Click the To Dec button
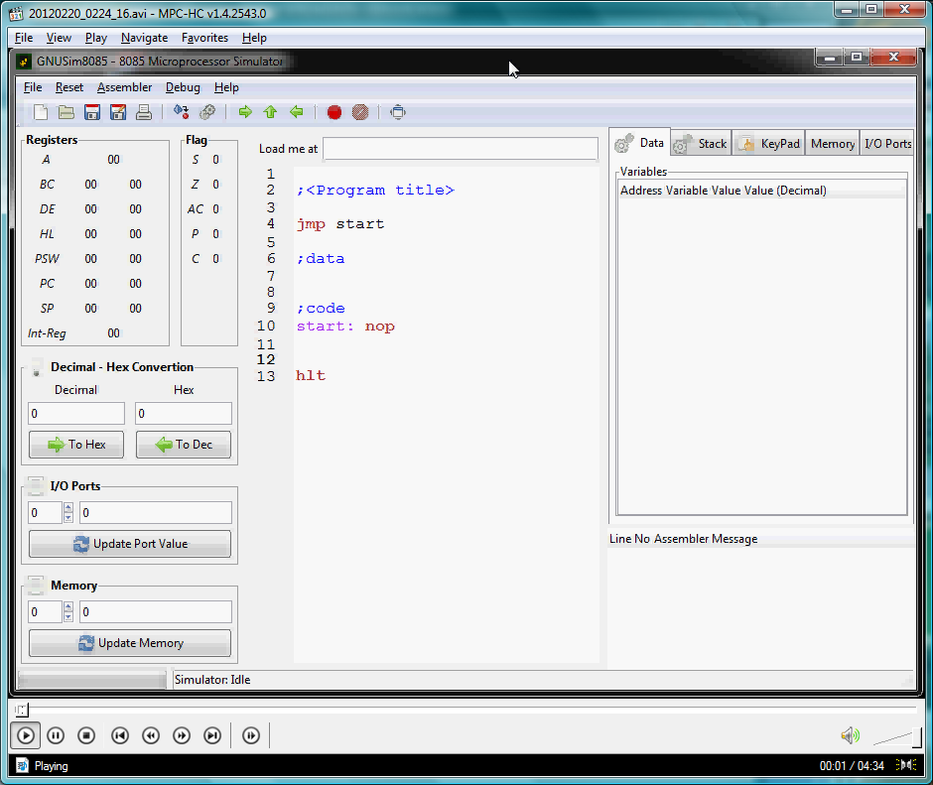Viewport: 933px width, 785px height. click(184, 445)
